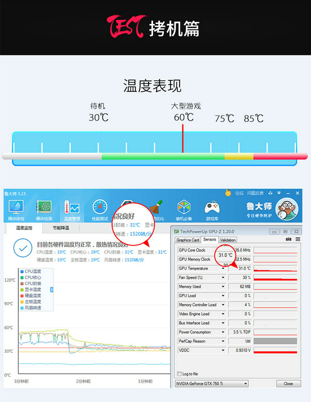Select the Sensors tab in GPU-Z
311x402 pixels.
pyautogui.click(x=210, y=239)
